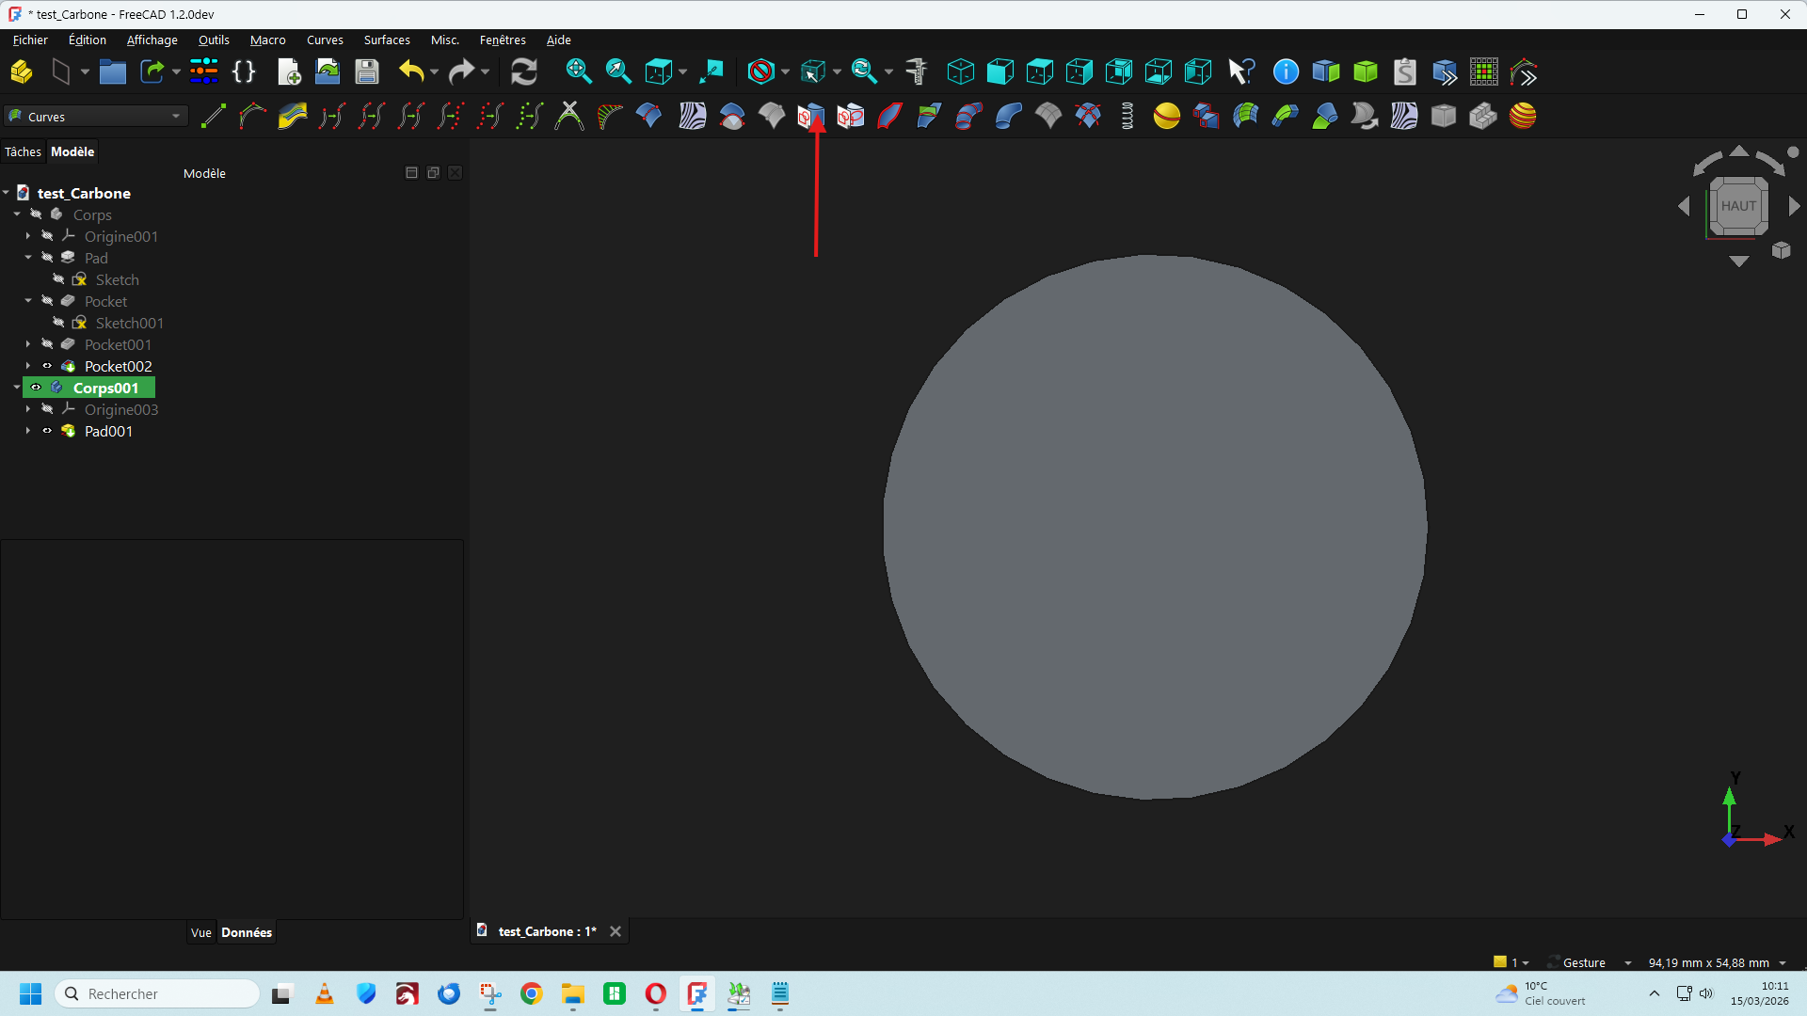Click the Vue property tab

pos(200,932)
